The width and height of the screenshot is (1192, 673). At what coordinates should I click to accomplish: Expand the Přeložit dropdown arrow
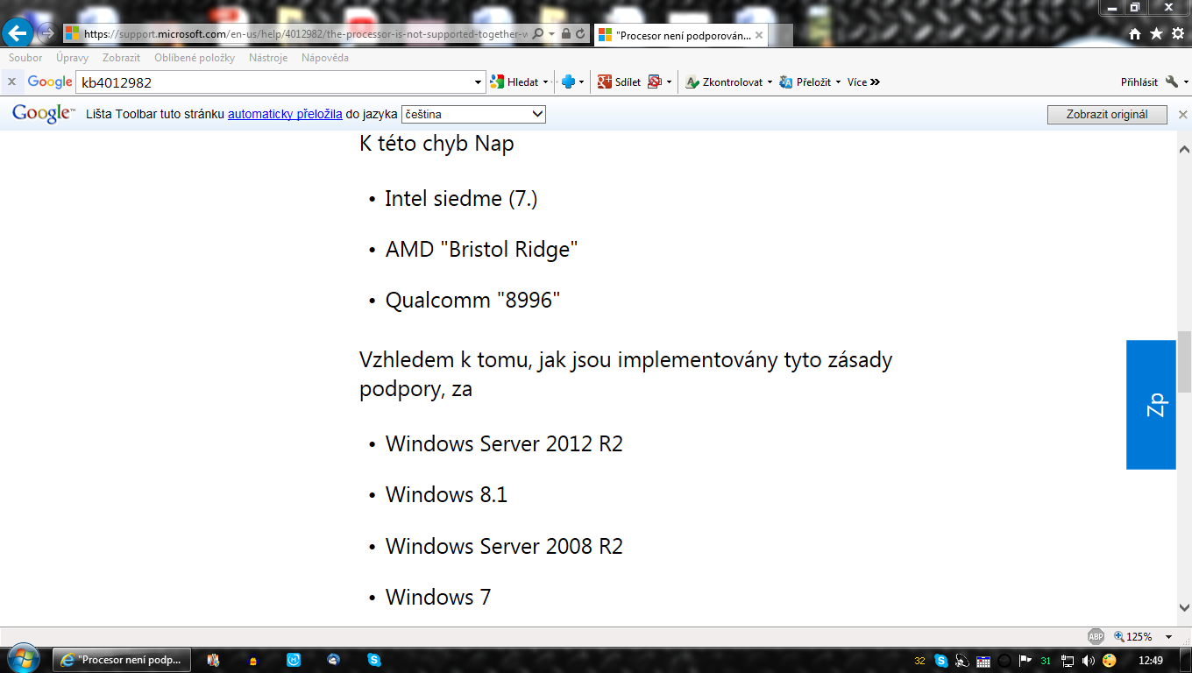coord(838,82)
